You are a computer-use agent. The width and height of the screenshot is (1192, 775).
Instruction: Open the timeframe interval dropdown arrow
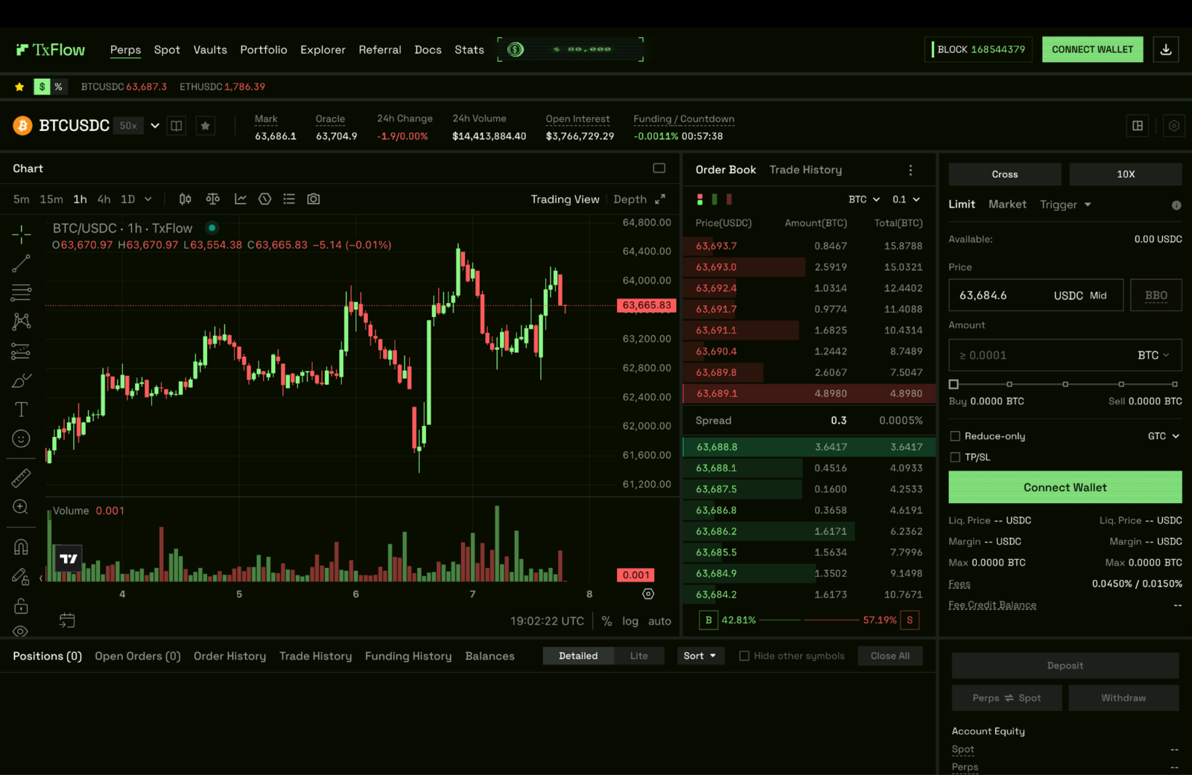(x=148, y=199)
